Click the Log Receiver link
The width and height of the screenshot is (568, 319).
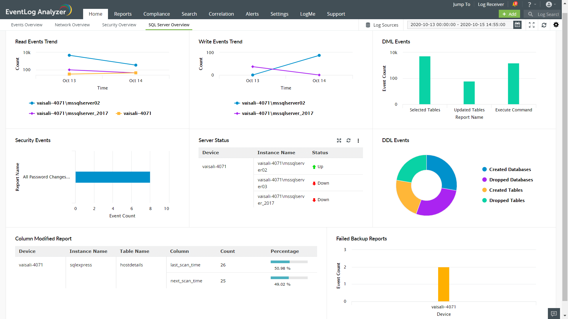pos(491,4)
